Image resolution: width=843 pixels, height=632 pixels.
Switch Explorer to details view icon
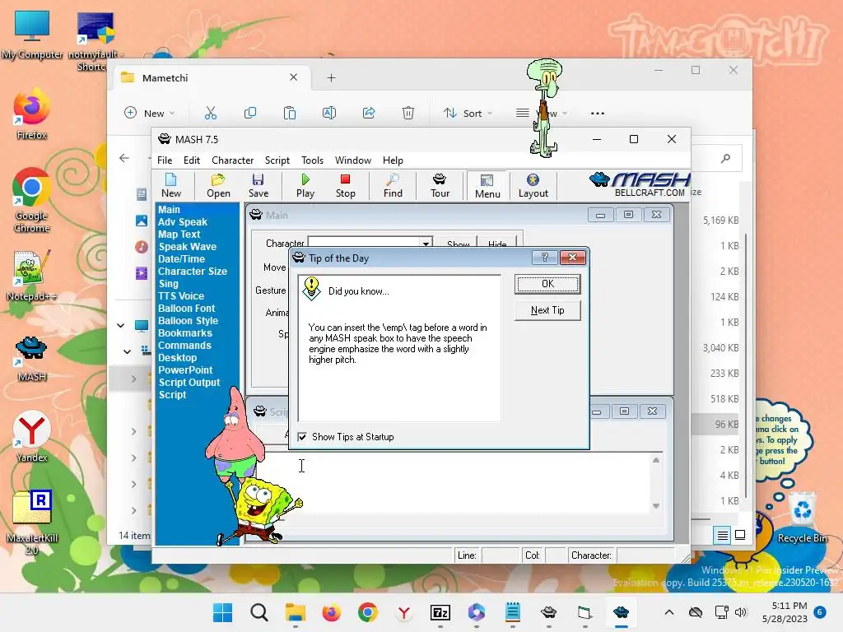point(722,535)
